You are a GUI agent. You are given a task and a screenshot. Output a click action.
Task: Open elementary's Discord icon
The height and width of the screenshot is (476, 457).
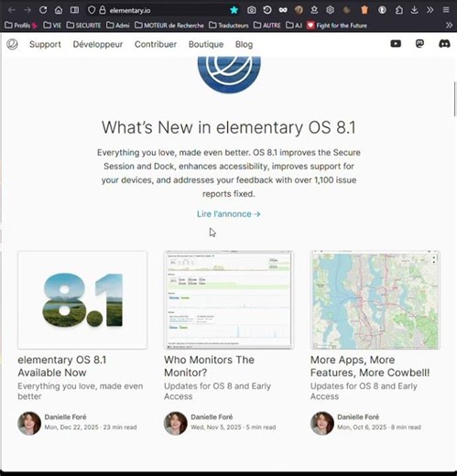click(444, 44)
